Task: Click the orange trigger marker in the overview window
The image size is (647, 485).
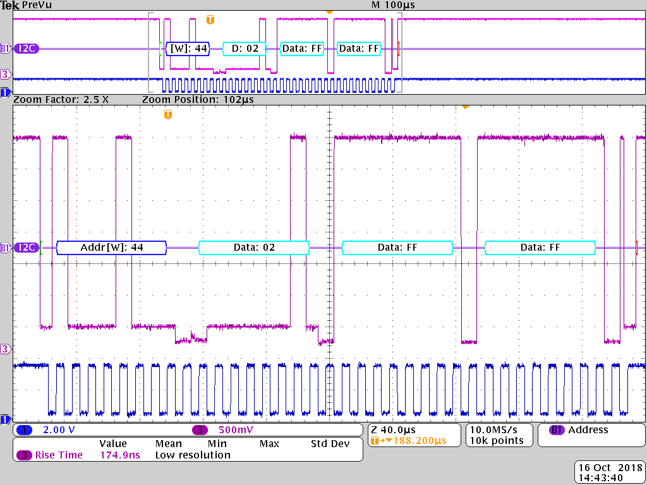Action: tap(210, 20)
